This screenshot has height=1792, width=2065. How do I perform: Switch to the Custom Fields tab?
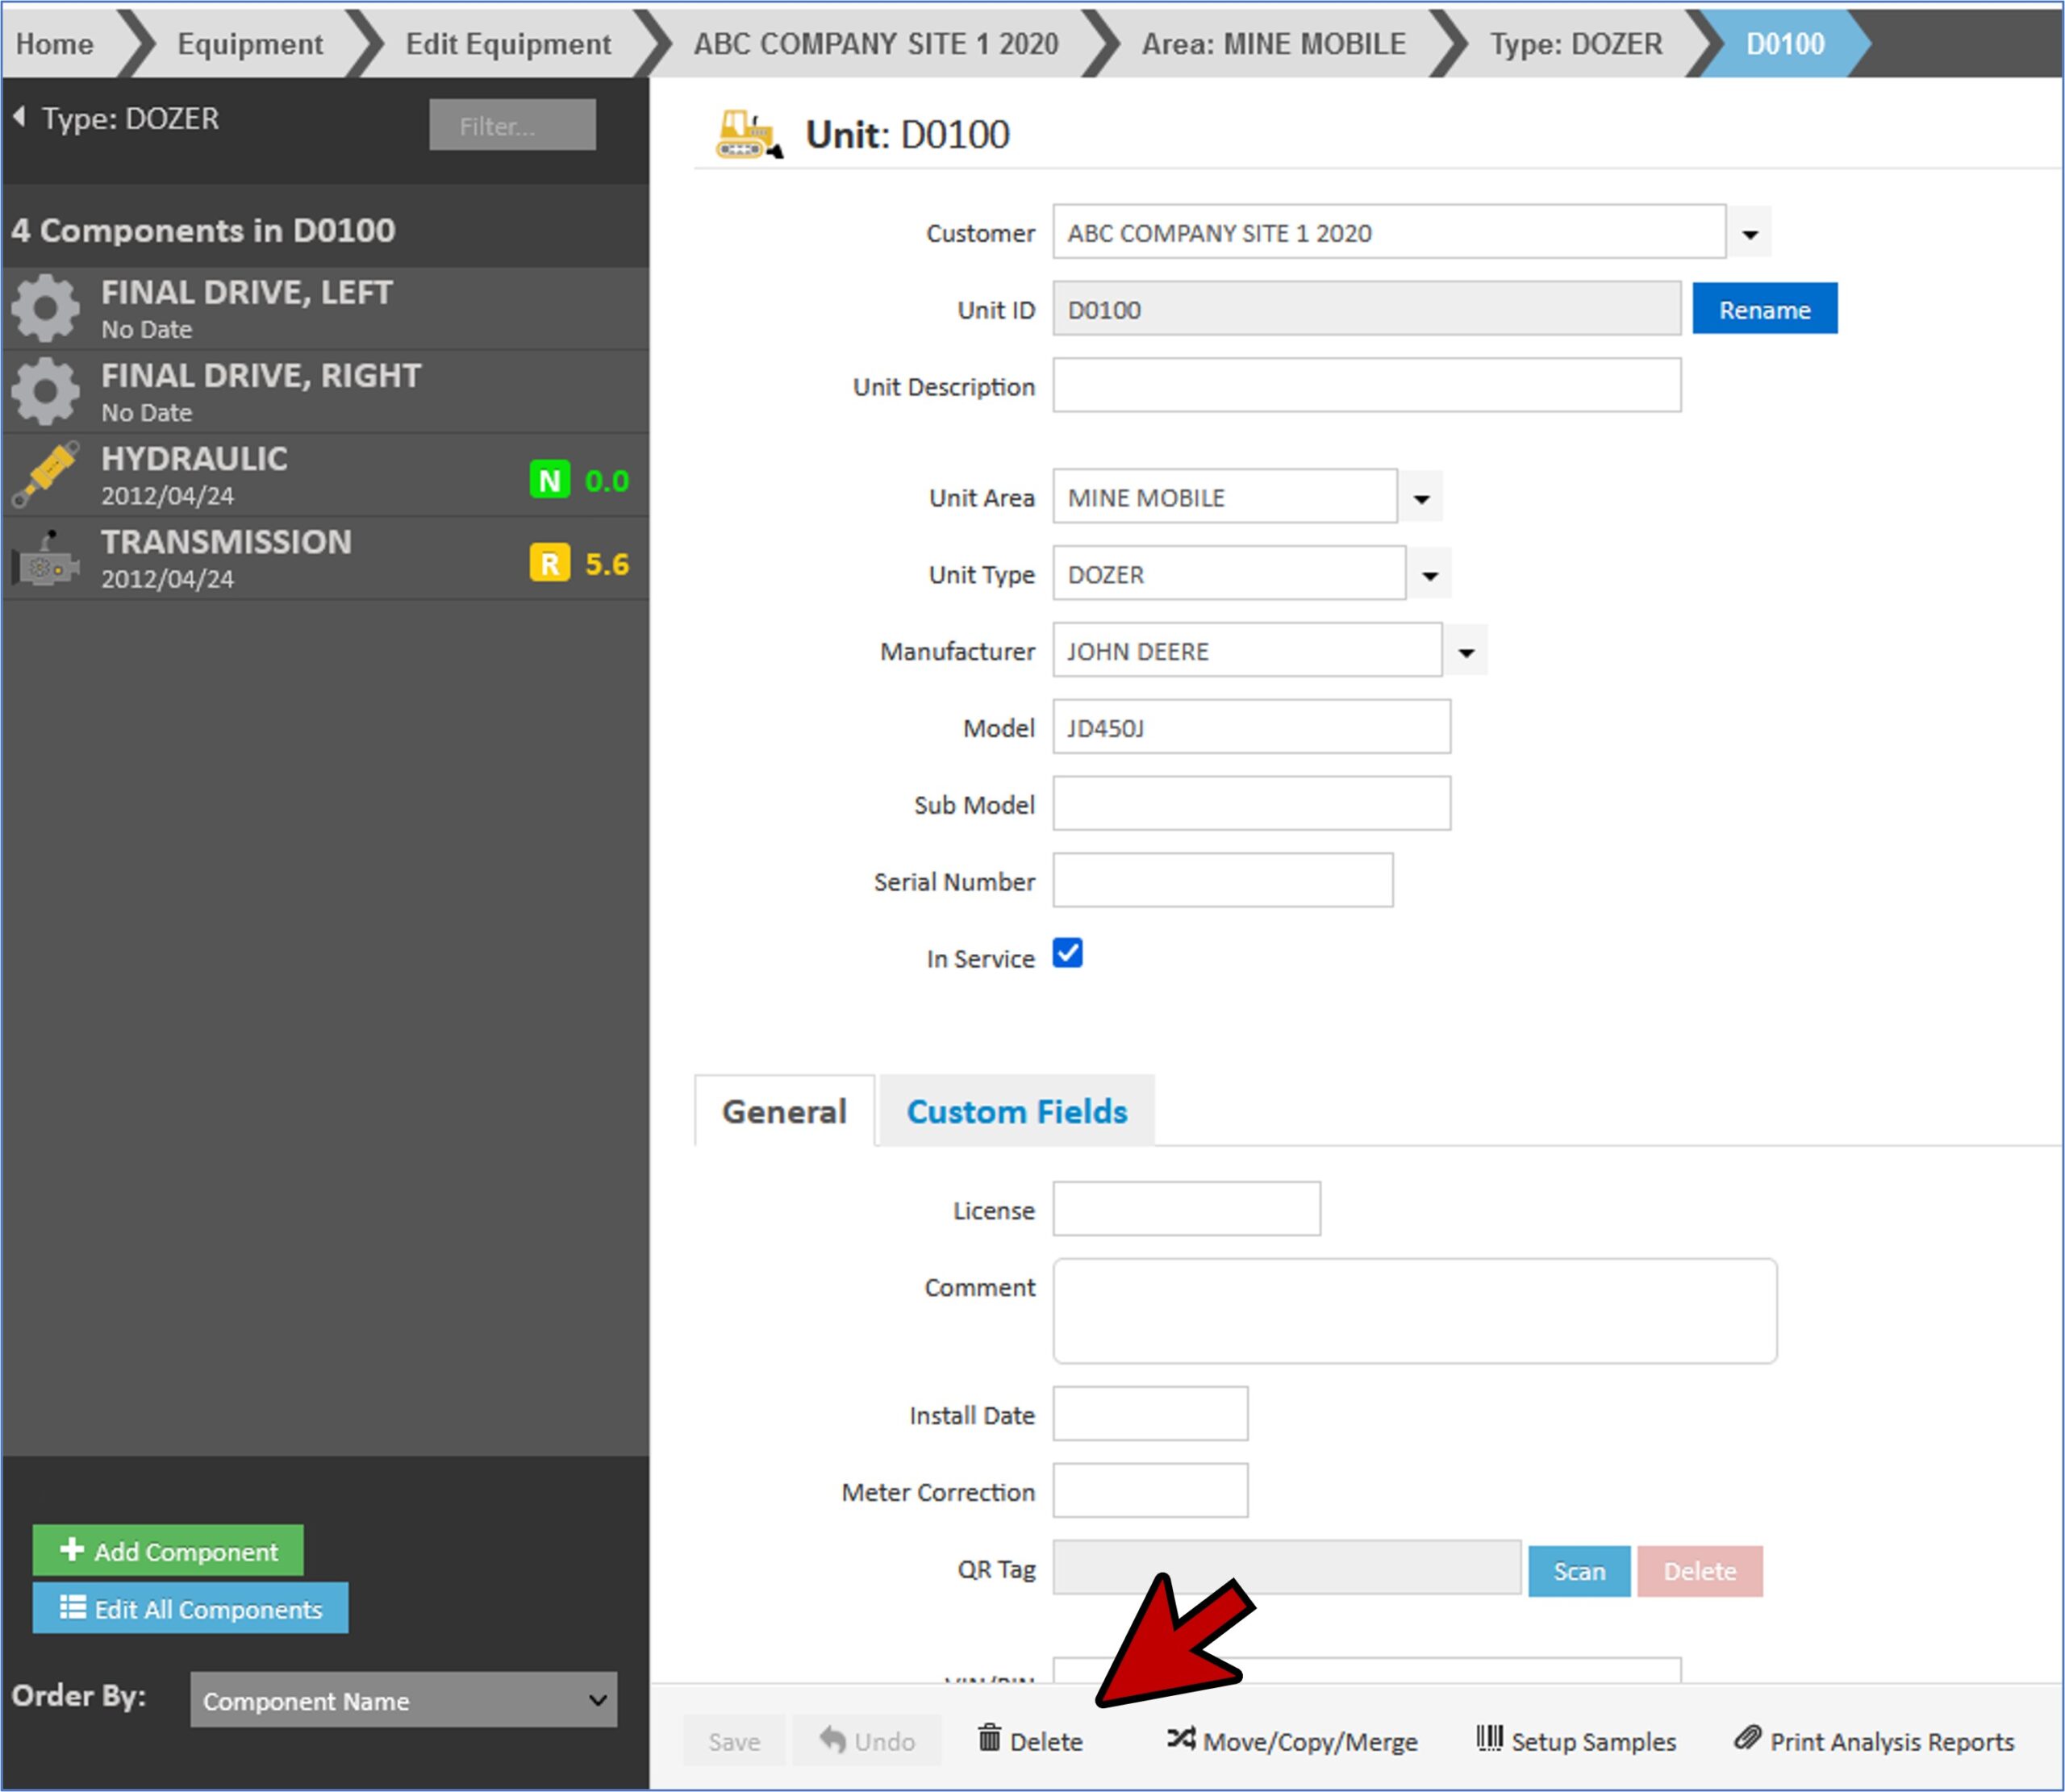pyautogui.click(x=1016, y=1112)
